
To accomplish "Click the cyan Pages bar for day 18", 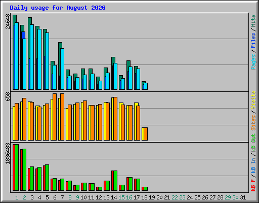I will [x=146, y=86].
